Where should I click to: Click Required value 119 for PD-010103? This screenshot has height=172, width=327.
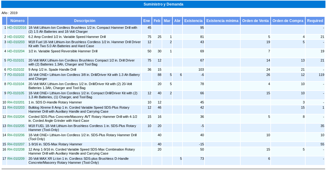click(321, 75)
